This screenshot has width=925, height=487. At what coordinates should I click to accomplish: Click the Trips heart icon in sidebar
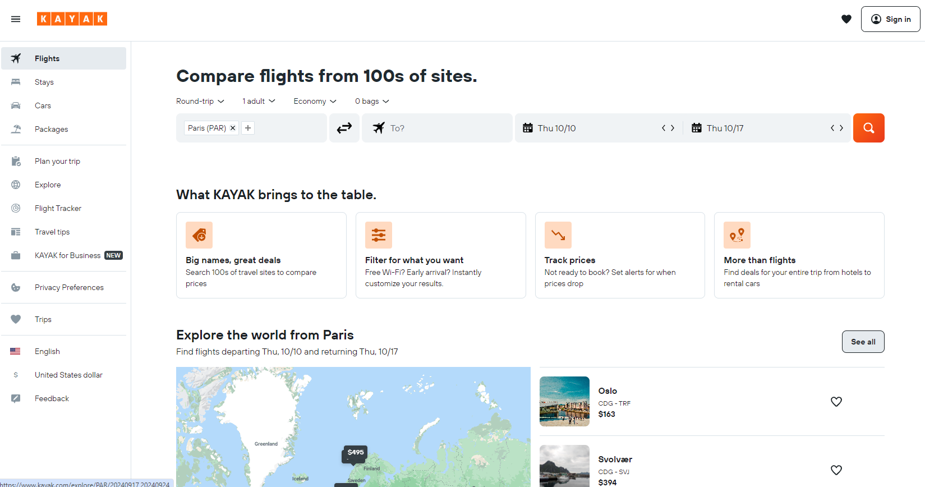point(16,319)
